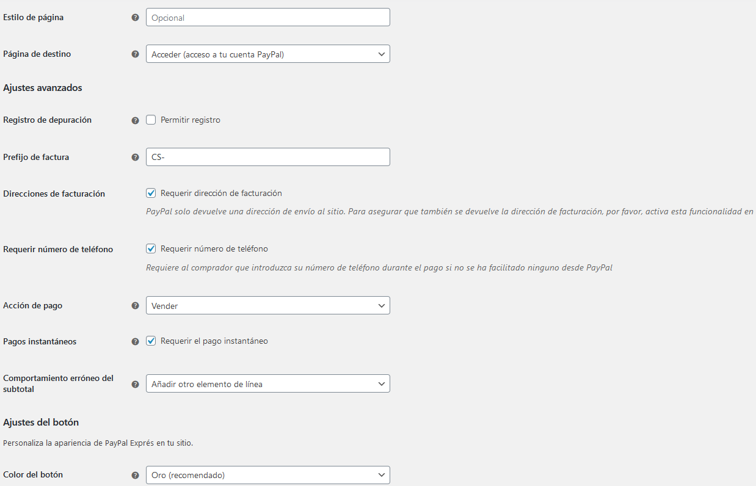
Task: Click the Prefijo de factura CS- field
Action: pyautogui.click(x=267, y=157)
